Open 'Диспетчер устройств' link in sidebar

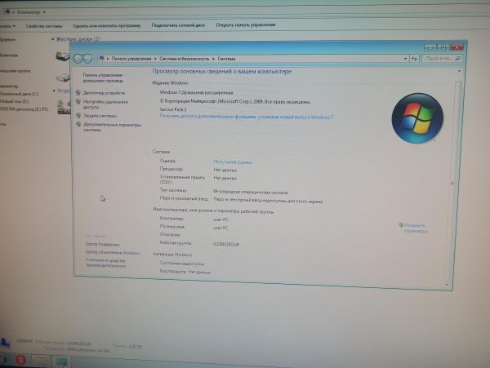(x=105, y=93)
